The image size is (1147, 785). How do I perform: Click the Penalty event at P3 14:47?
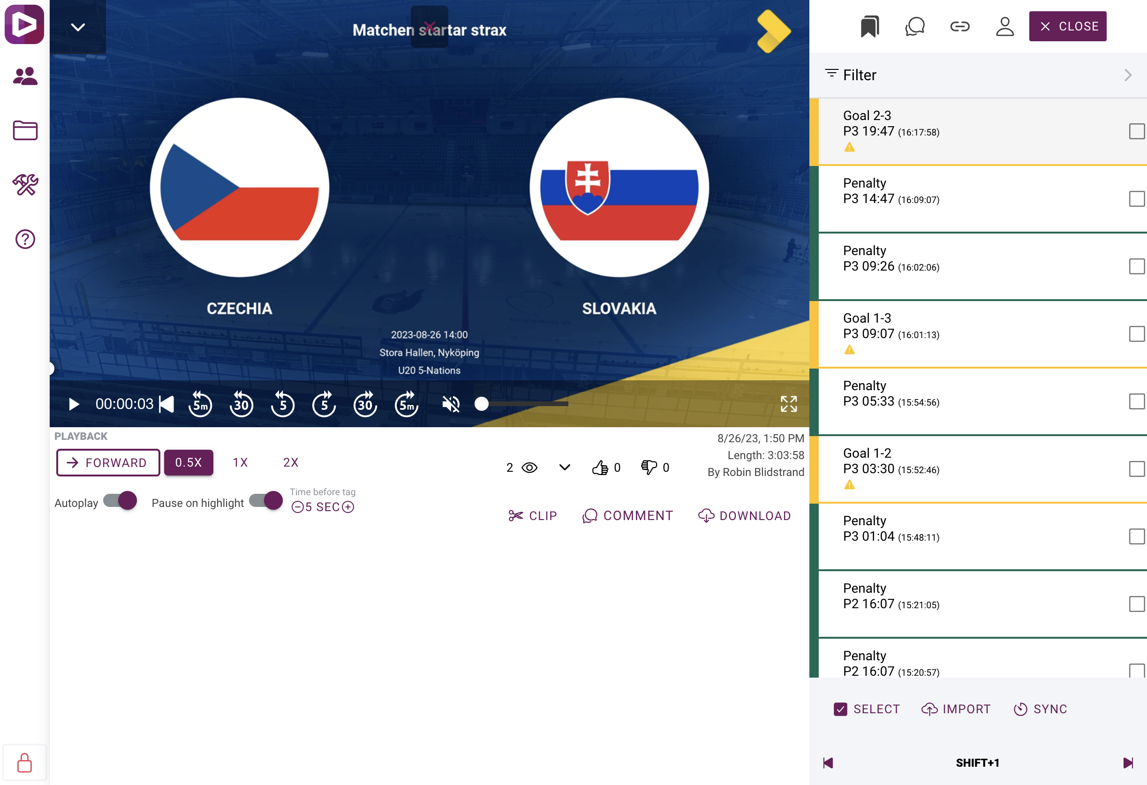(978, 193)
